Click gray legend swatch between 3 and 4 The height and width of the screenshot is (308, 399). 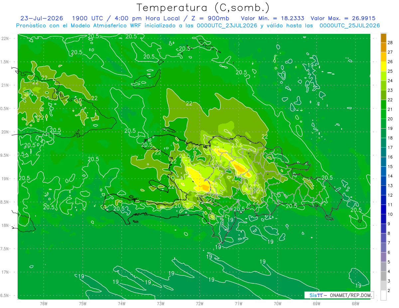(383, 276)
